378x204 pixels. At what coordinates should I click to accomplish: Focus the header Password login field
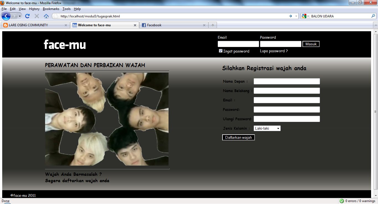[x=281, y=44]
